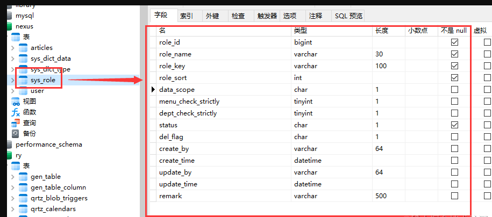Enable not-null checkbox for data_scope
Viewport: 492px width, 217px height.
(x=454, y=90)
